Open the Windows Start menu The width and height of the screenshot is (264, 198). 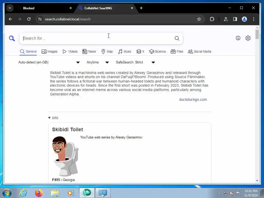(7, 193)
